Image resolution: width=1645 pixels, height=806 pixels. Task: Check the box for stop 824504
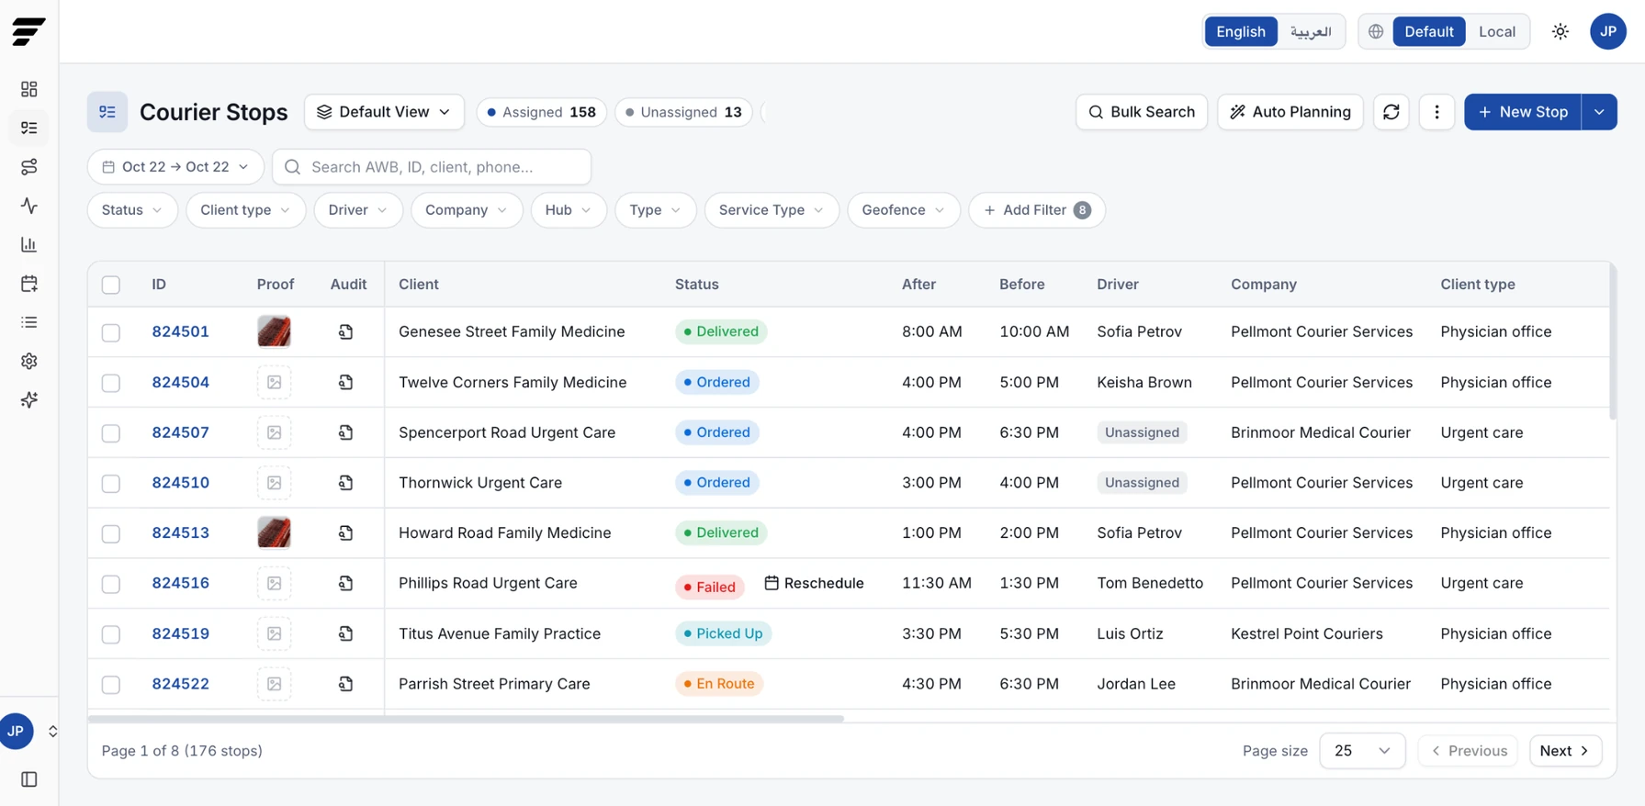[x=111, y=383]
